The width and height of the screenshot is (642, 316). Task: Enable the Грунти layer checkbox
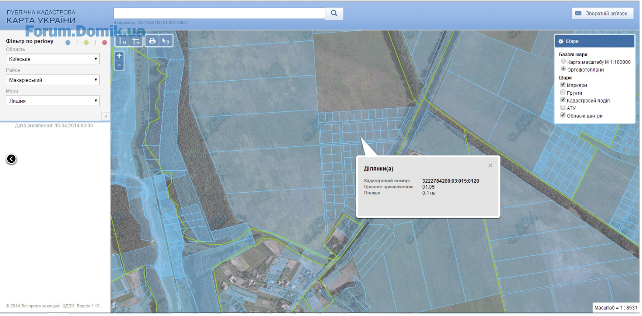coord(563,92)
